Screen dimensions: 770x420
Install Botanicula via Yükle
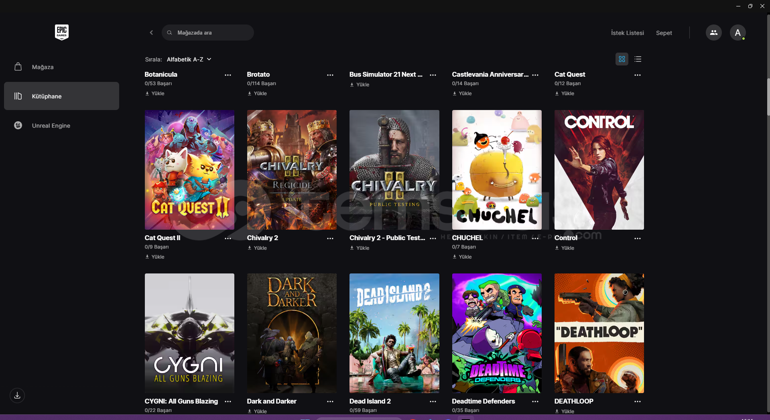pyautogui.click(x=155, y=94)
